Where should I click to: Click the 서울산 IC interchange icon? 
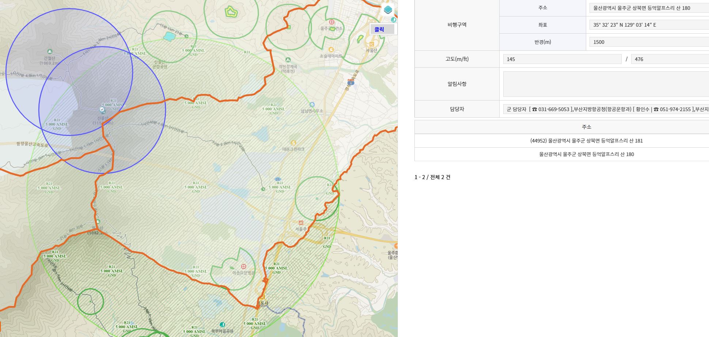371,44
